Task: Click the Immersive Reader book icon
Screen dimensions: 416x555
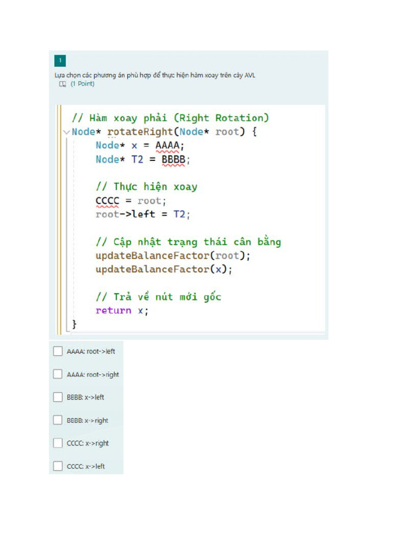Action: pos(62,84)
